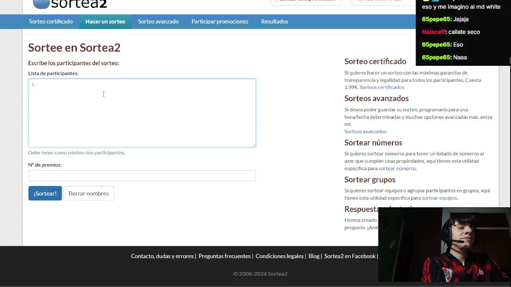Click the Sortee en Sortea2 page heading
The height and width of the screenshot is (287, 511).
pyautogui.click(x=74, y=47)
